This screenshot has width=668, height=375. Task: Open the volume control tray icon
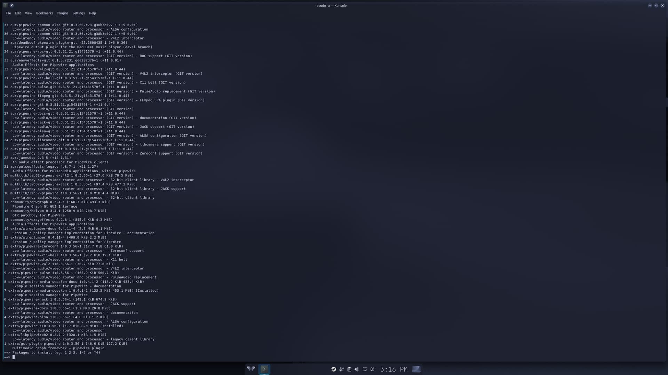coord(357,369)
